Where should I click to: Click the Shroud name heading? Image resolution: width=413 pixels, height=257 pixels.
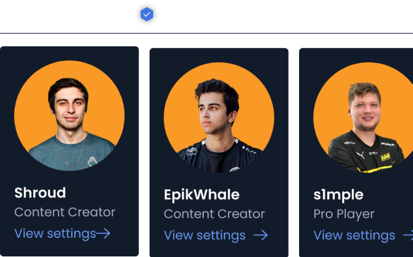tap(40, 193)
